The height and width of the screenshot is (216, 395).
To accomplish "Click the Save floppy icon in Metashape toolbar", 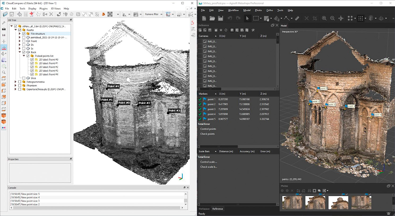I will click(x=220, y=18).
